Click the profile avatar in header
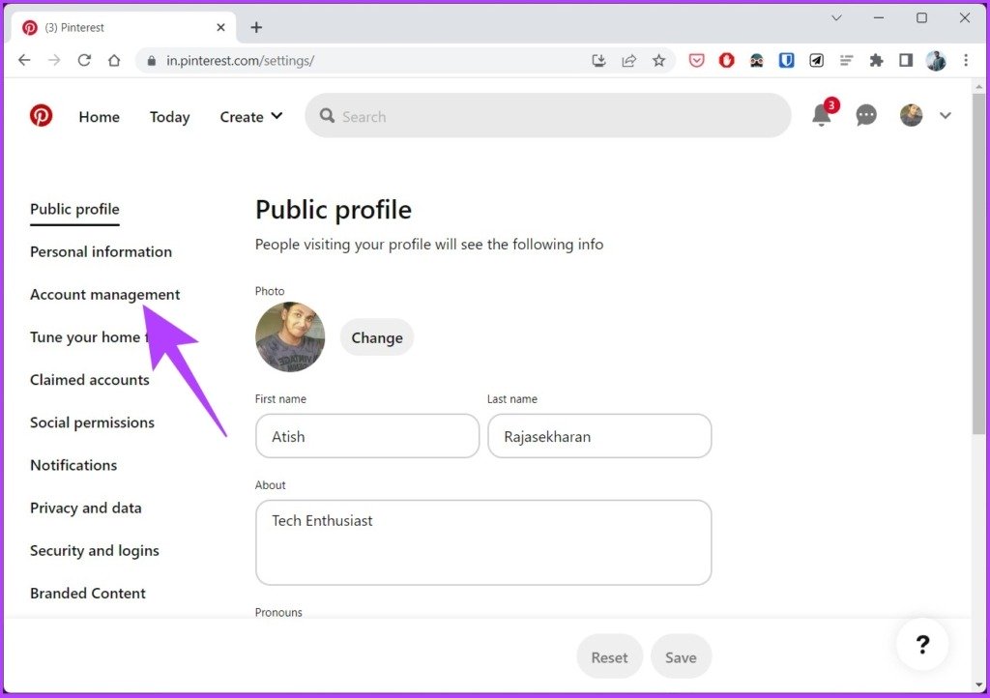 tap(911, 115)
